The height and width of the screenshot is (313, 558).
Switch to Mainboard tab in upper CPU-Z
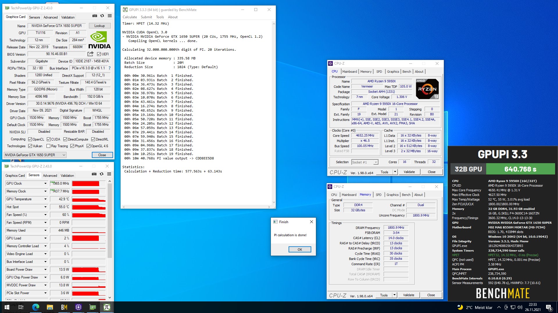350,72
